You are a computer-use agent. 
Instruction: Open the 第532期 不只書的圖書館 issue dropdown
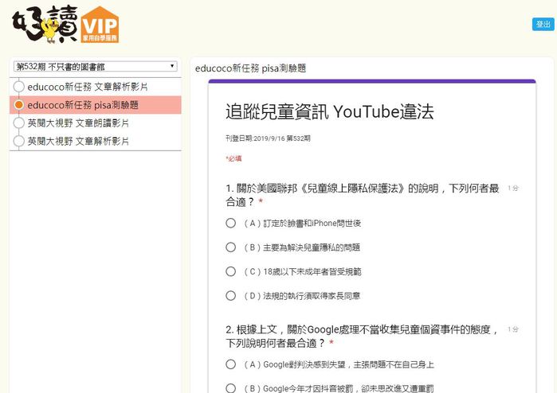[x=95, y=66]
